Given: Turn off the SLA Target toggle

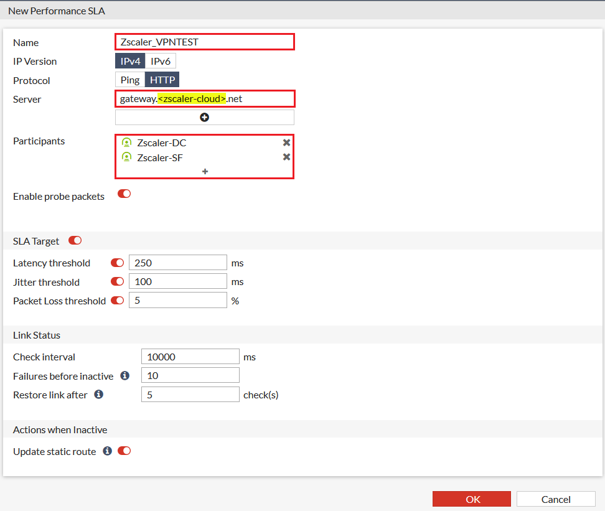Looking at the screenshot, I should 75,240.
